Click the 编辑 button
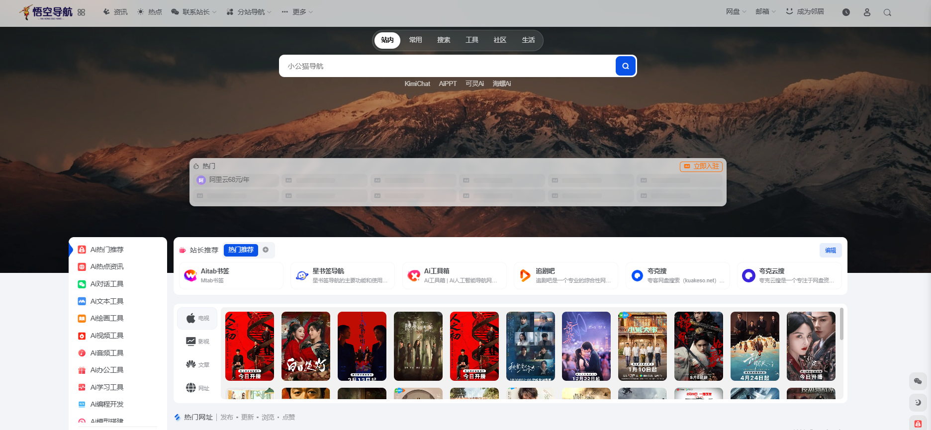The width and height of the screenshot is (931, 430). point(831,251)
